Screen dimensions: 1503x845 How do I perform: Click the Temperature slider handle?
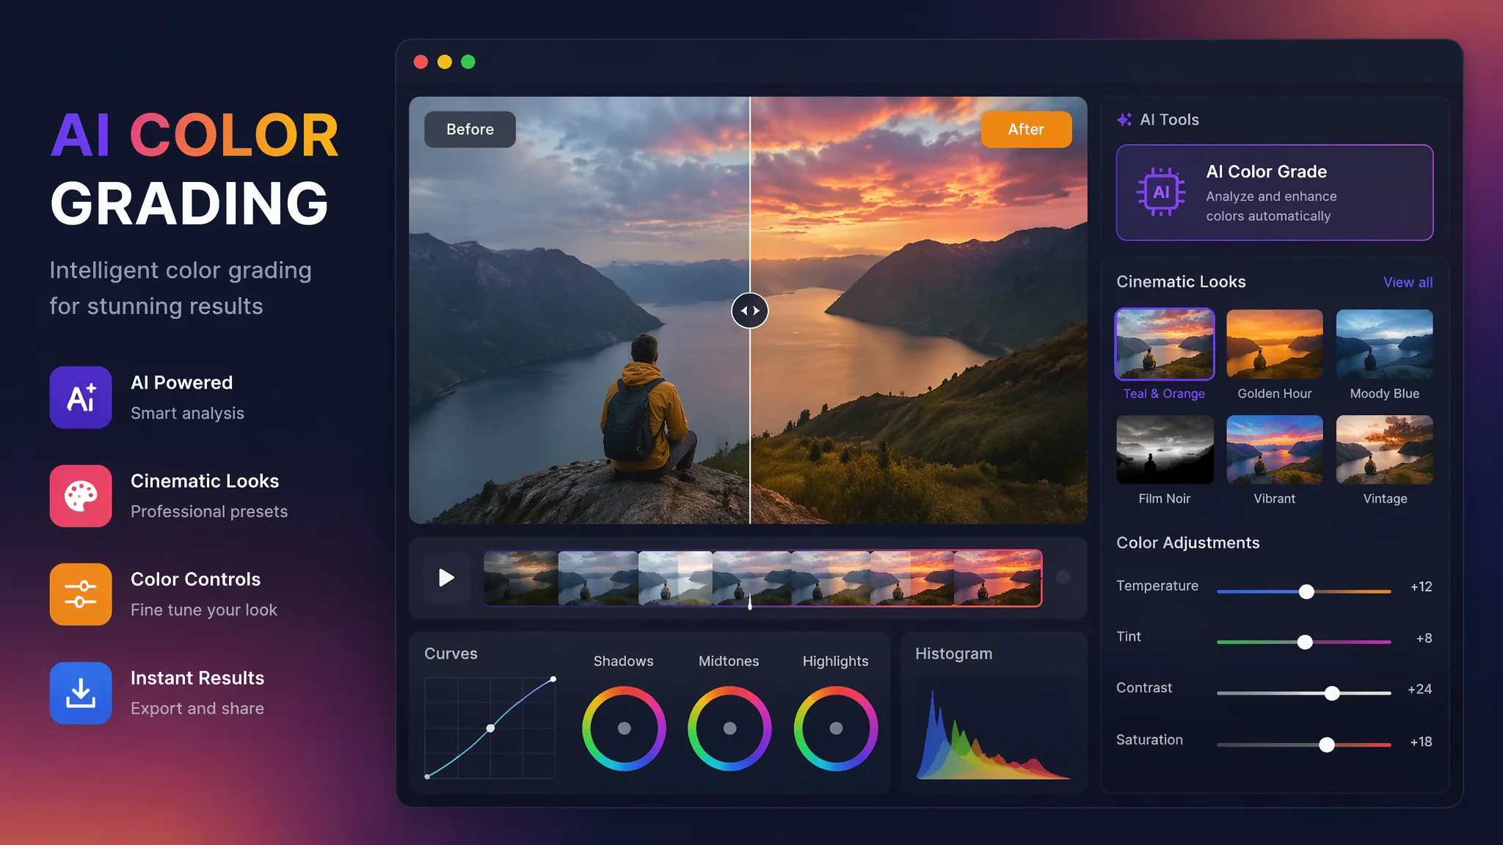click(1306, 591)
